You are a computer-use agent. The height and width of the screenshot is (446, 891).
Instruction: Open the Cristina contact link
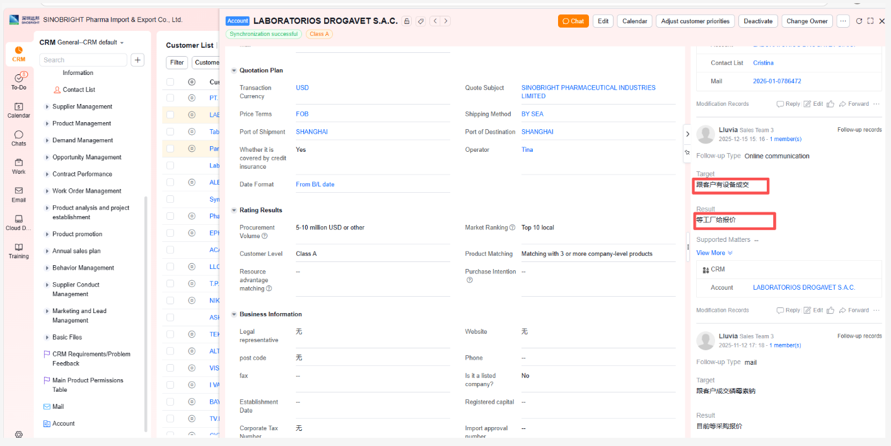pyautogui.click(x=763, y=63)
